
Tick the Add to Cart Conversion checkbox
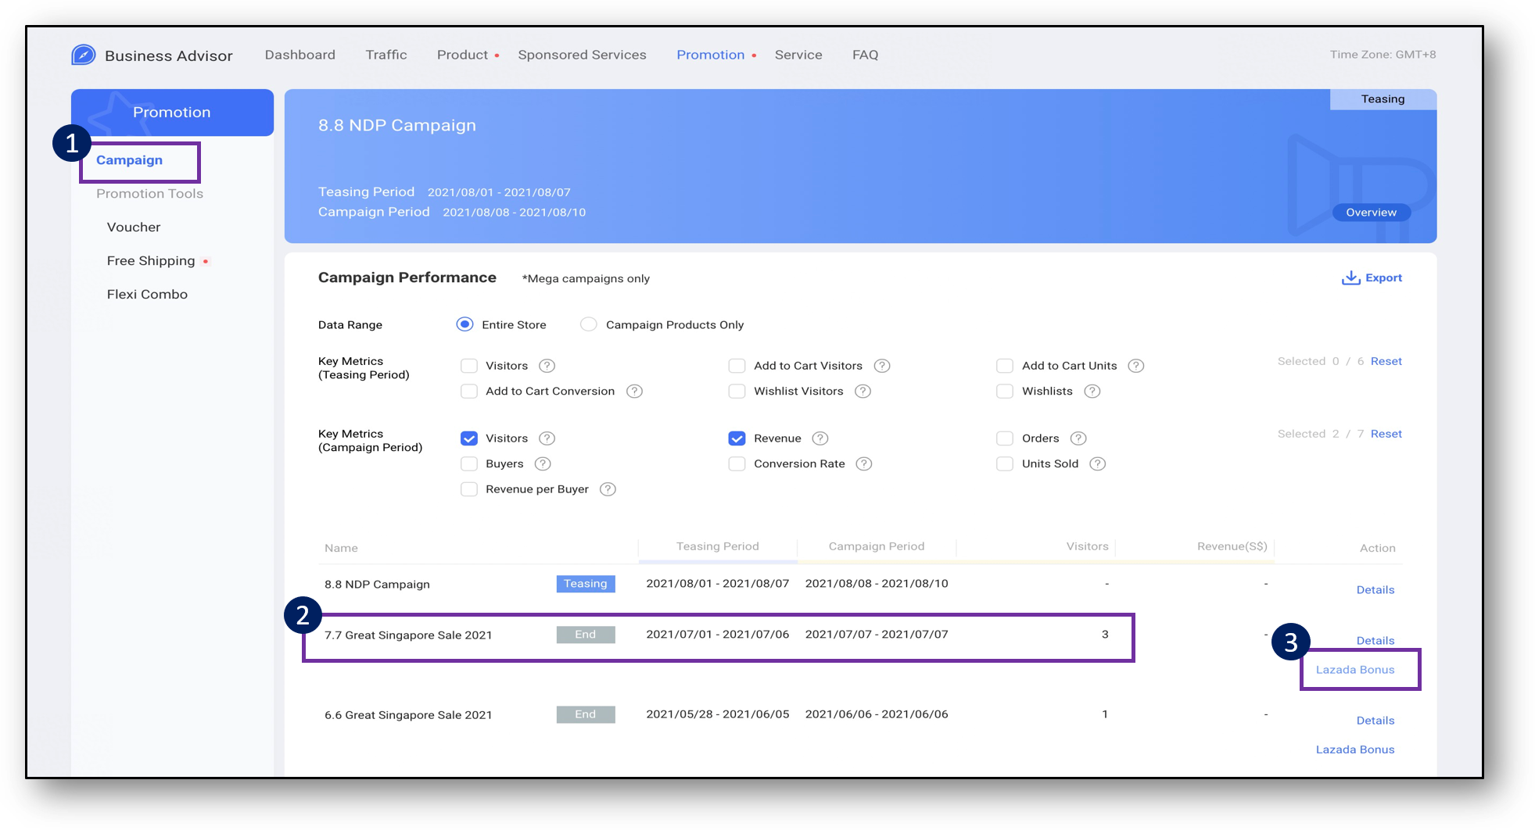pos(469,392)
